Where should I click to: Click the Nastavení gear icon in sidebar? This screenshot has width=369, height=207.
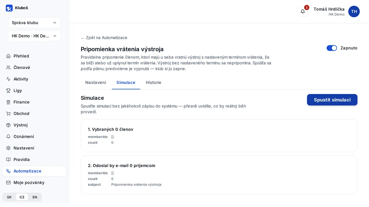tap(8, 148)
